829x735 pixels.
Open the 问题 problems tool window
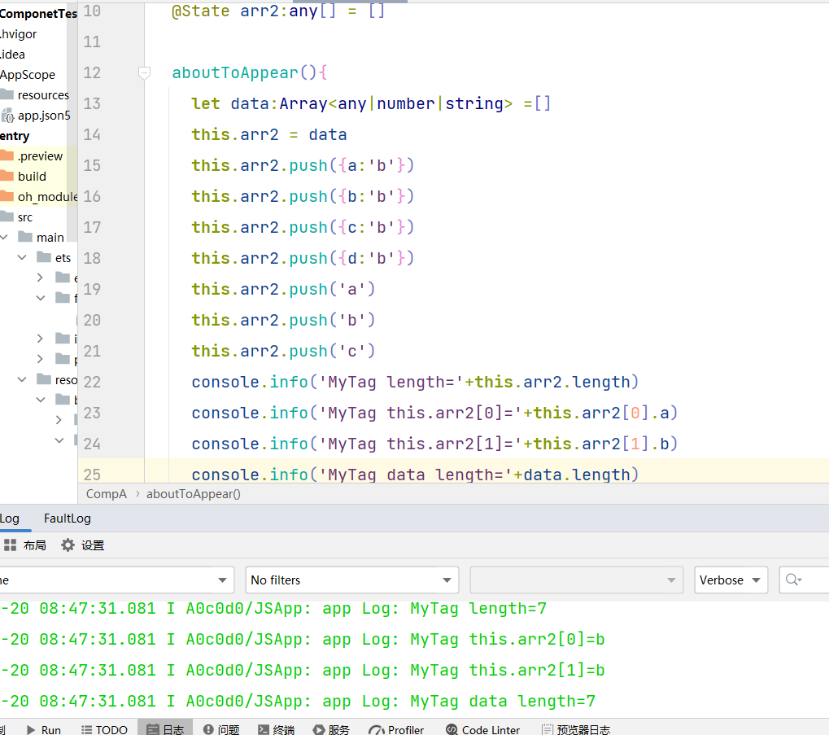[221, 730]
